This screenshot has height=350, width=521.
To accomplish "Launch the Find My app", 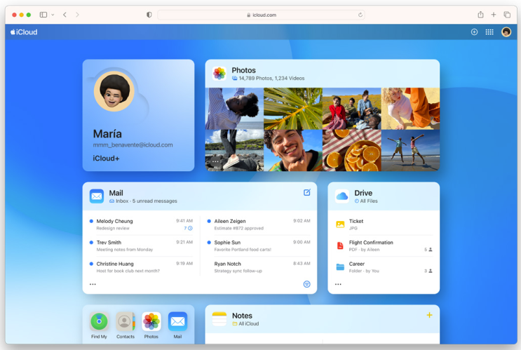I will [99, 321].
